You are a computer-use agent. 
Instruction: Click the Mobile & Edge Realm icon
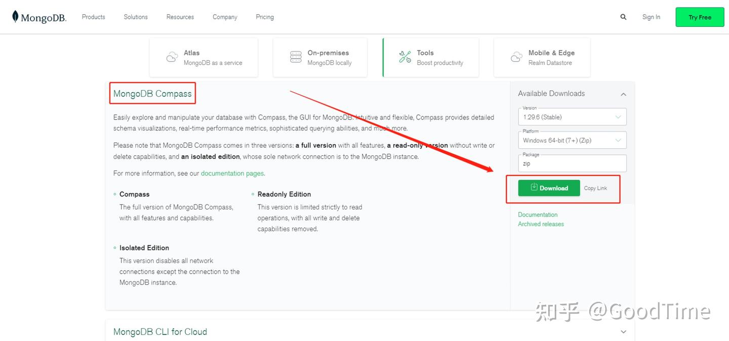point(517,57)
